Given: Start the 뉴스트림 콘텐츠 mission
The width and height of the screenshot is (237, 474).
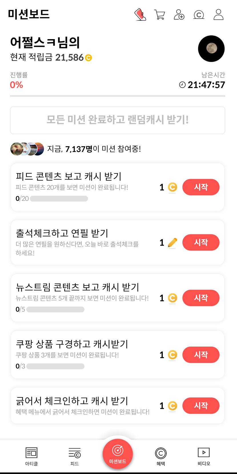Looking at the screenshot, I should coord(201,298).
